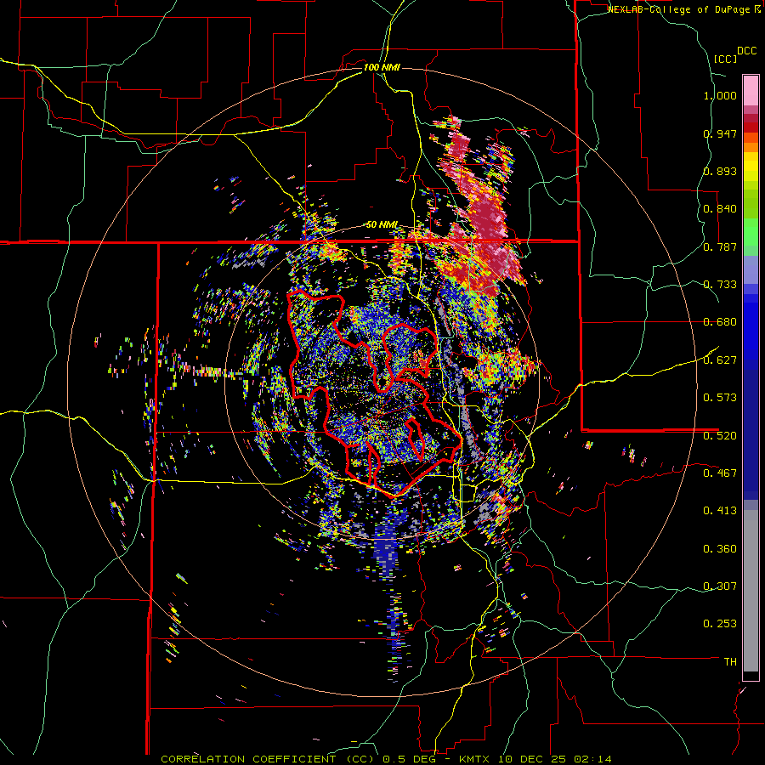Pick the pink color at legend top
765x765 pixels.
pos(751,90)
